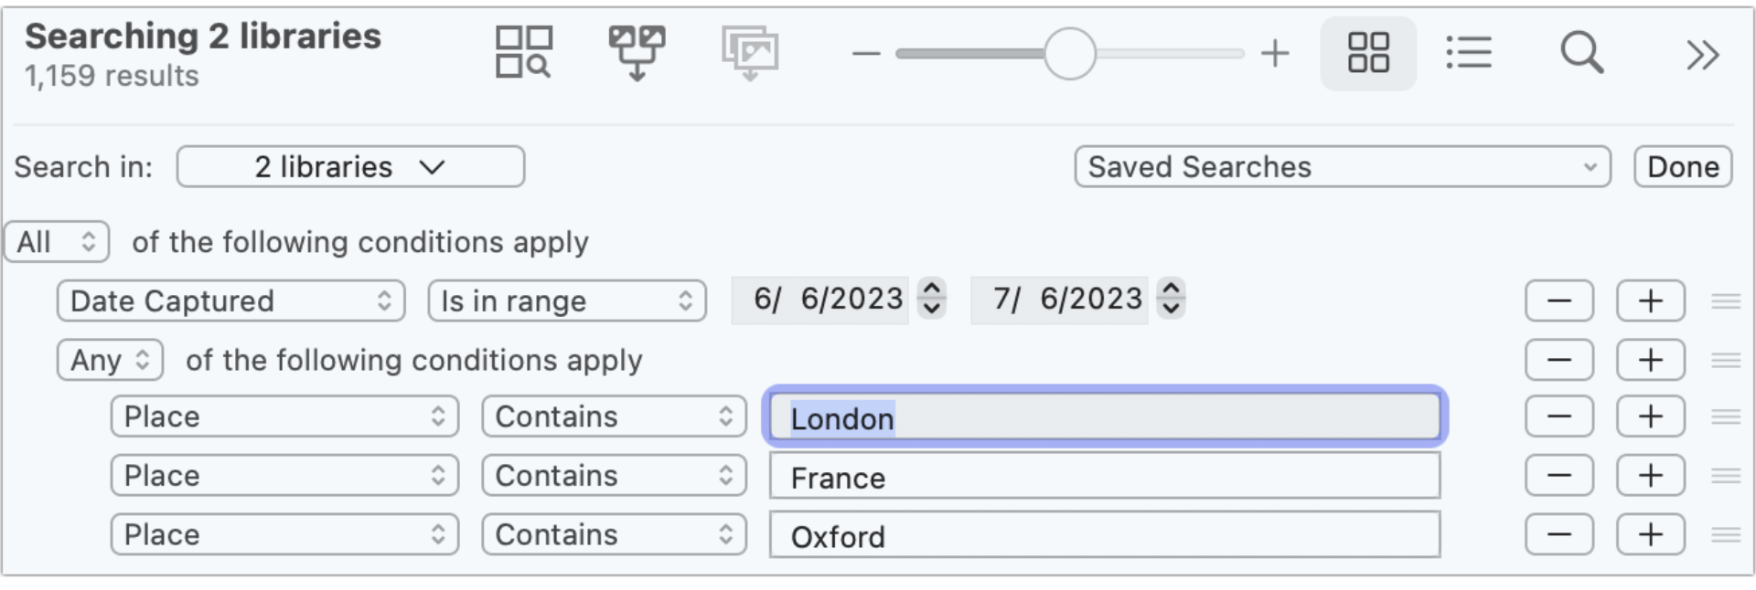The width and height of the screenshot is (1756, 590).
Task: Increase thumbnail size with plus icon
Action: (x=1275, y=54)
